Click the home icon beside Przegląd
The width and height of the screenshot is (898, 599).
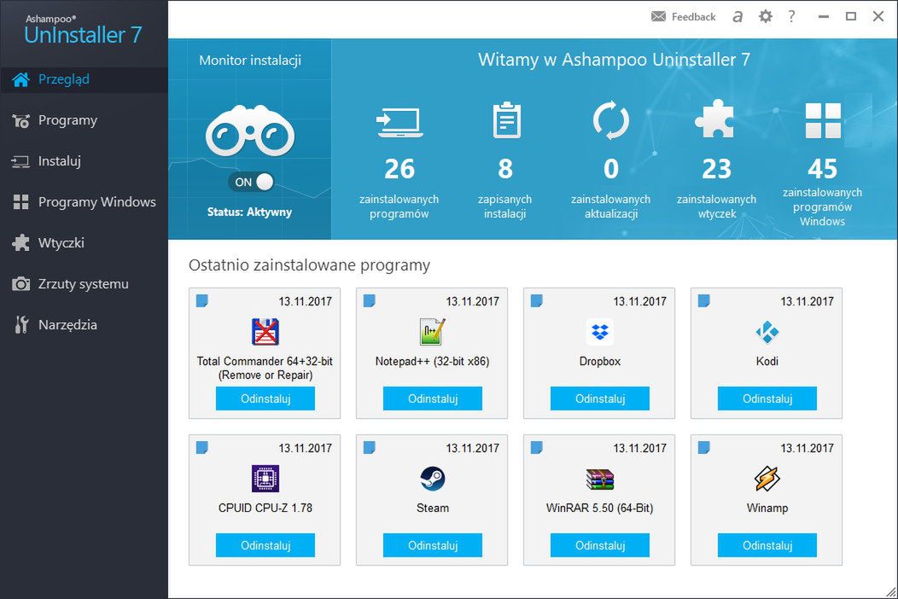[x=20, y=79]
